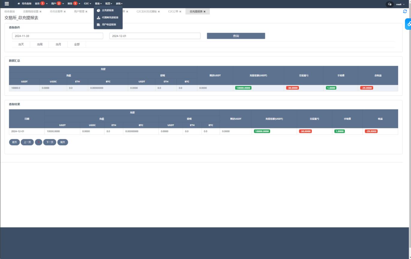Click the blue floating link icon
411x259 pixels.
(409, 24)
